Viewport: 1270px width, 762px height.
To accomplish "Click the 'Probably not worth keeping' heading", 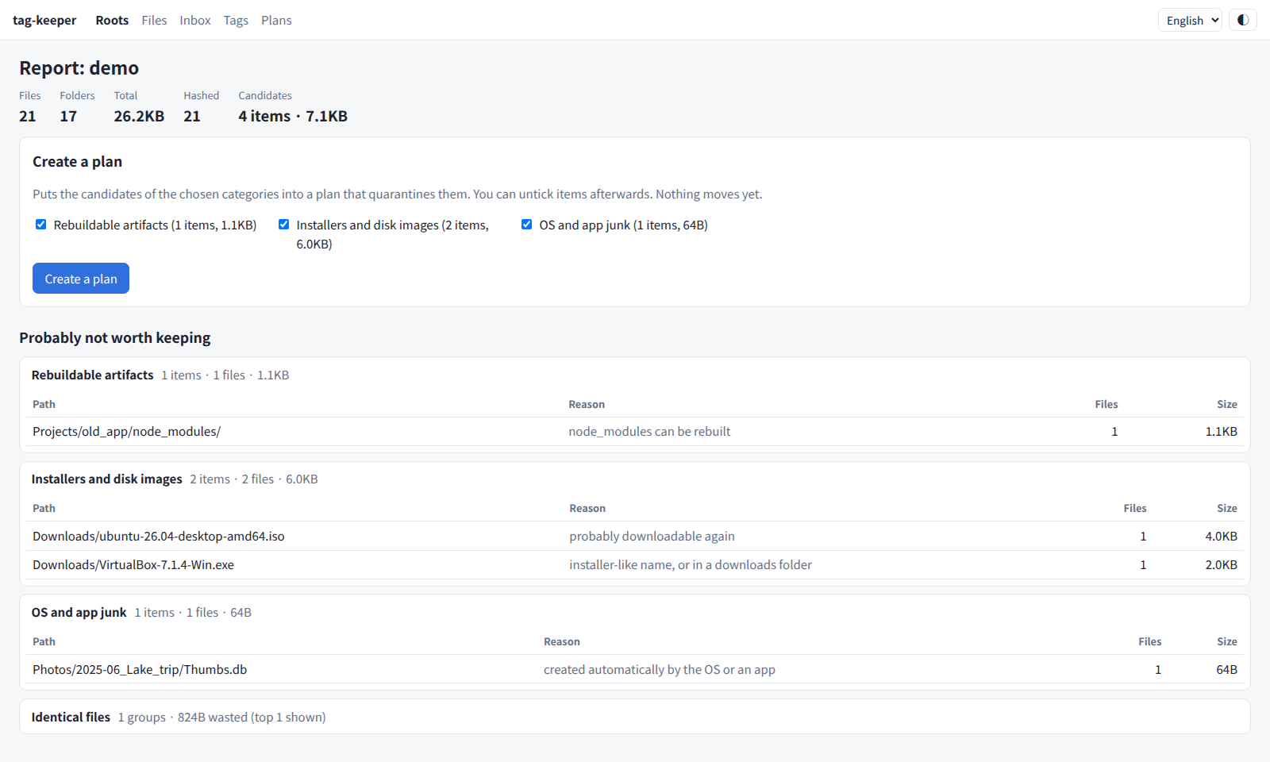I will (x=115, y=337).
